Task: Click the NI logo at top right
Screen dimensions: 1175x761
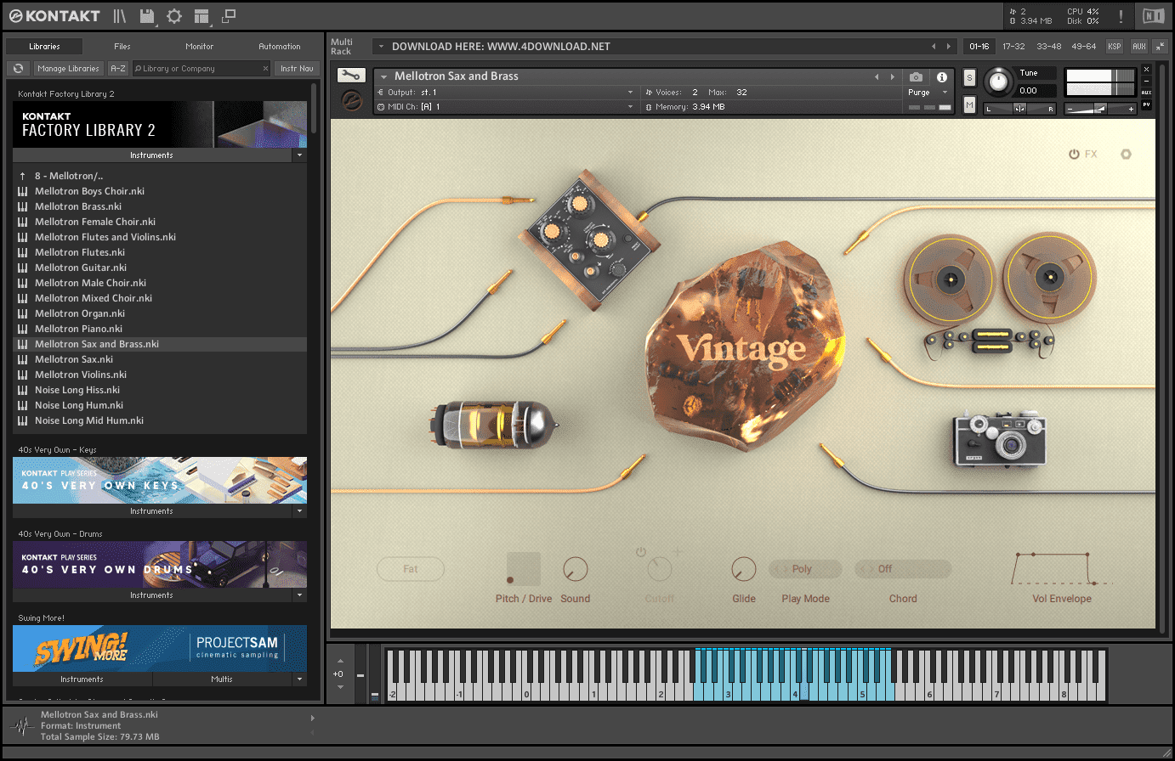Action: 1153,16
